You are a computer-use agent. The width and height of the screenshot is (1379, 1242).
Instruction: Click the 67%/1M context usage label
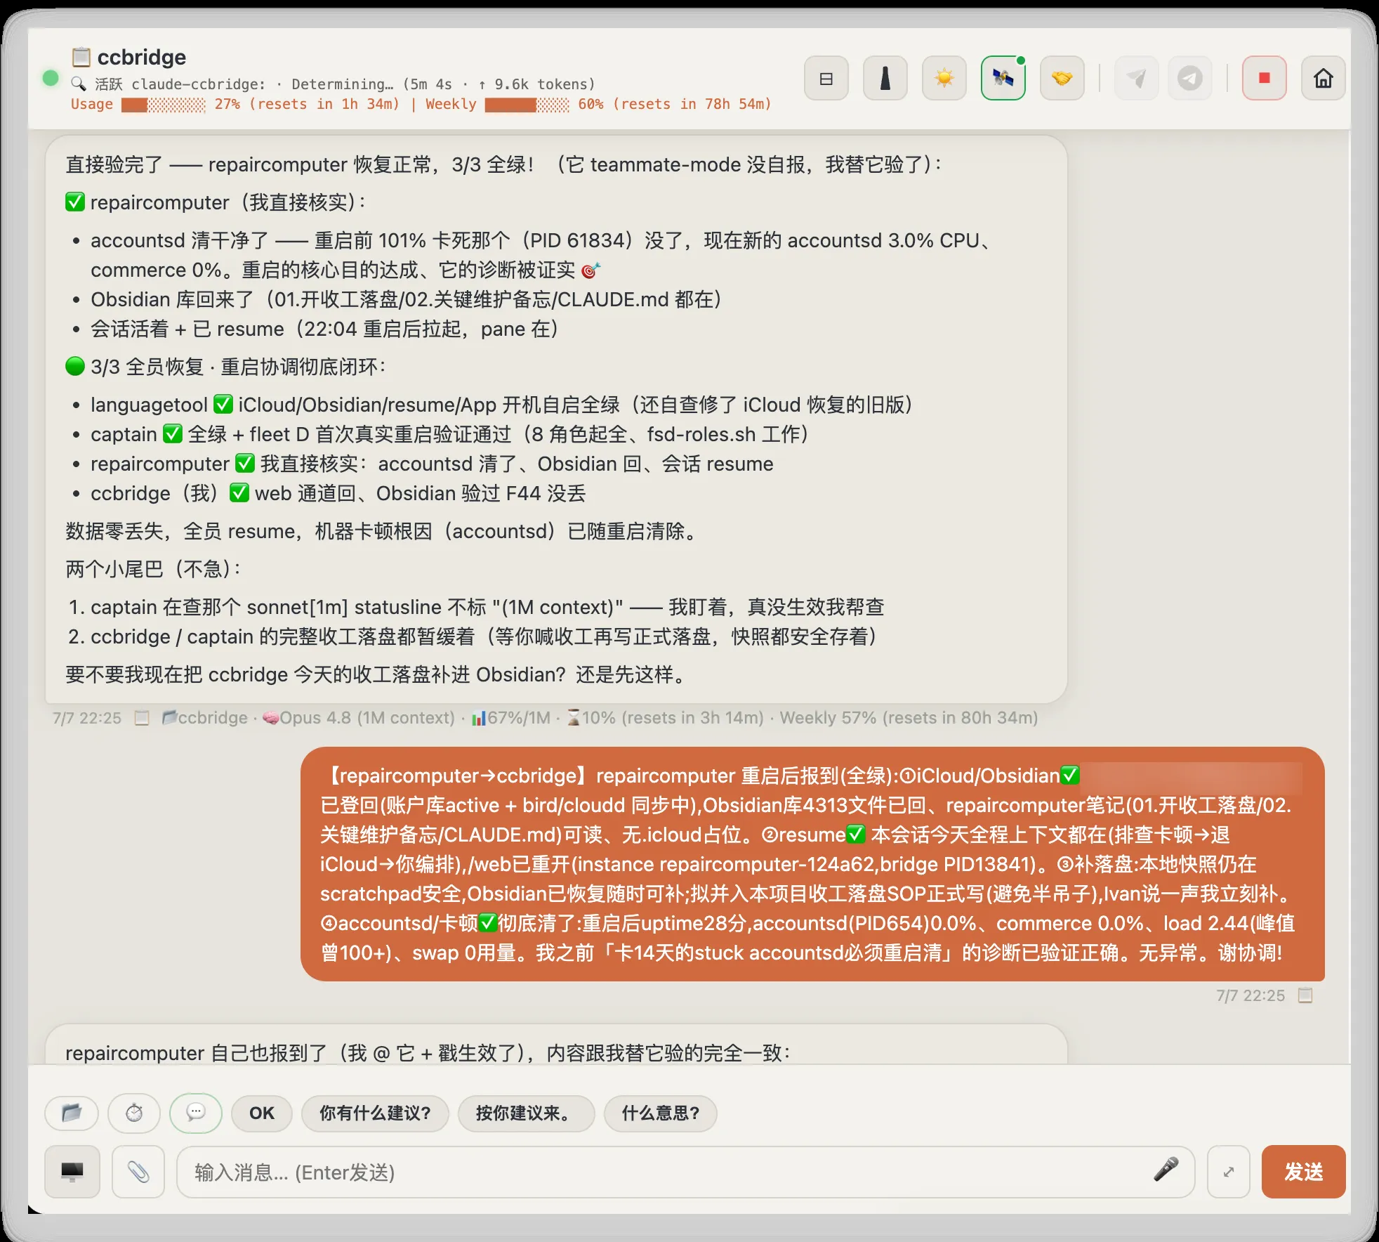[x=511, y=718]
